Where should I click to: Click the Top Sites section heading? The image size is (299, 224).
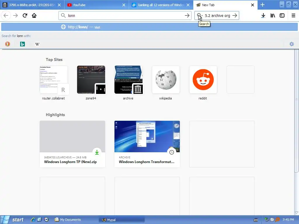[x=54, y=60]
